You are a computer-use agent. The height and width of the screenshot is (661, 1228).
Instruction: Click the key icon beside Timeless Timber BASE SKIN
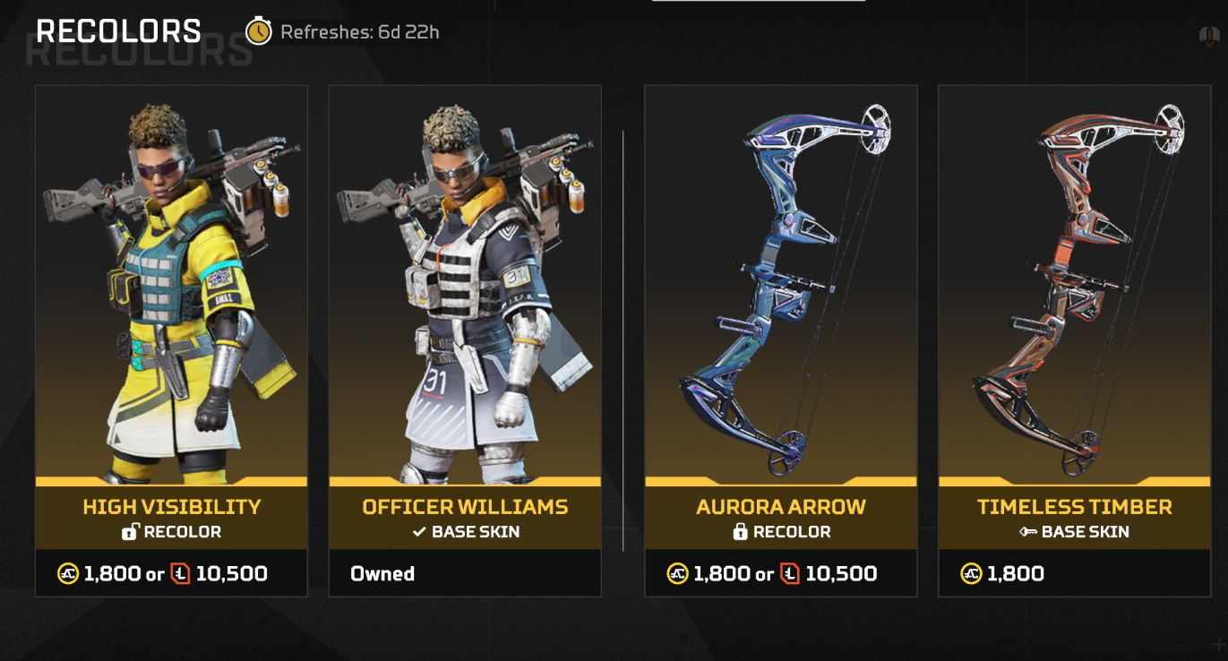click(1027, 532)
